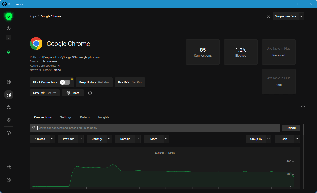Screen dimensions: 317x193
Task: Click the Active Connections value 4
Action: coord(59,66)
